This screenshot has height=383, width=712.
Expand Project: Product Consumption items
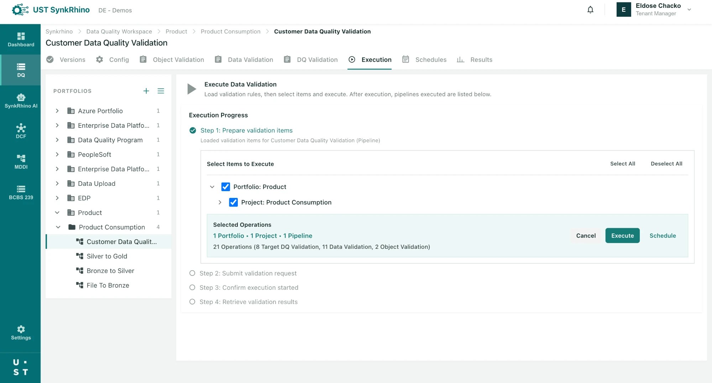tap(220, 203)
